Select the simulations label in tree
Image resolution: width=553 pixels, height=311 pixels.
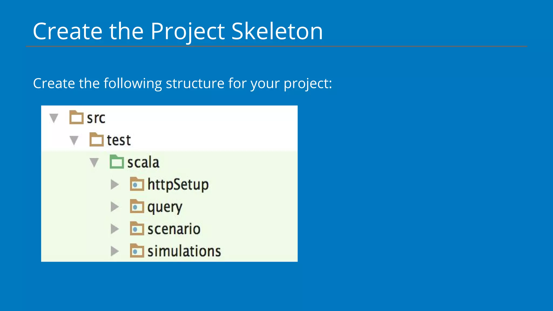tap(184, 251)
